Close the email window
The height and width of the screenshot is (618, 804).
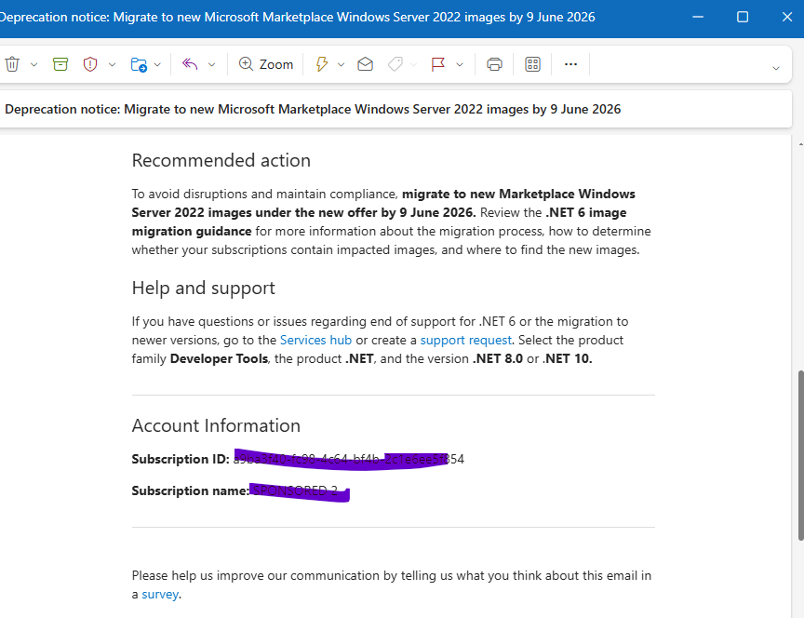[787, 17]
